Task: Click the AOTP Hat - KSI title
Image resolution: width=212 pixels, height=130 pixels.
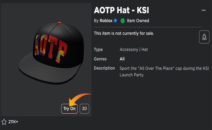Action: click(x=121, y=10)
